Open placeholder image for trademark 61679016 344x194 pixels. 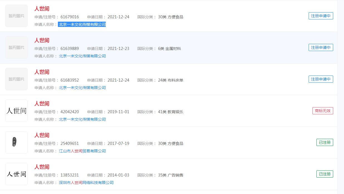(x=16, y=16)
